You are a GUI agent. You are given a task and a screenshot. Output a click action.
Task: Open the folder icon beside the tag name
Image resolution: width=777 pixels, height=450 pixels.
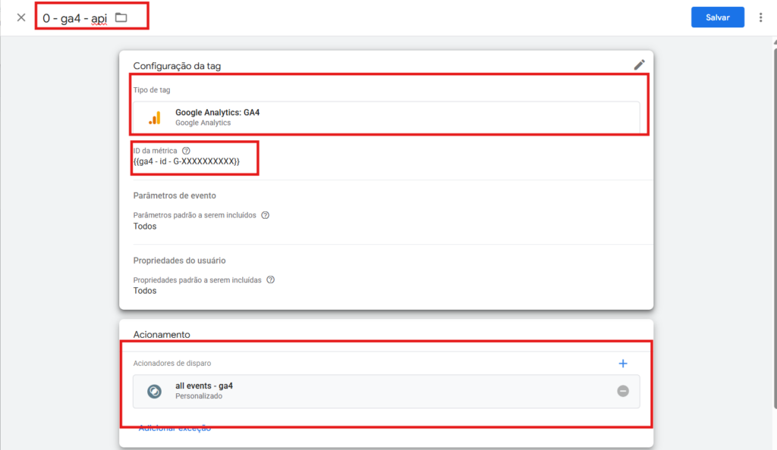pyautogui.click(x=121, y=17)
